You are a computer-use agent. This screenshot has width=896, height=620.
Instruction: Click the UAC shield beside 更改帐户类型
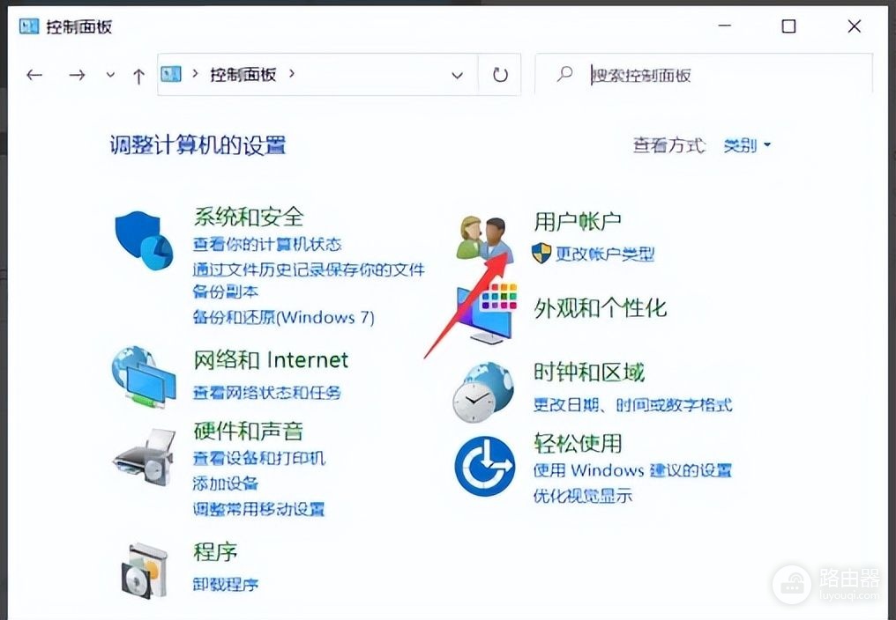point(541,253)
